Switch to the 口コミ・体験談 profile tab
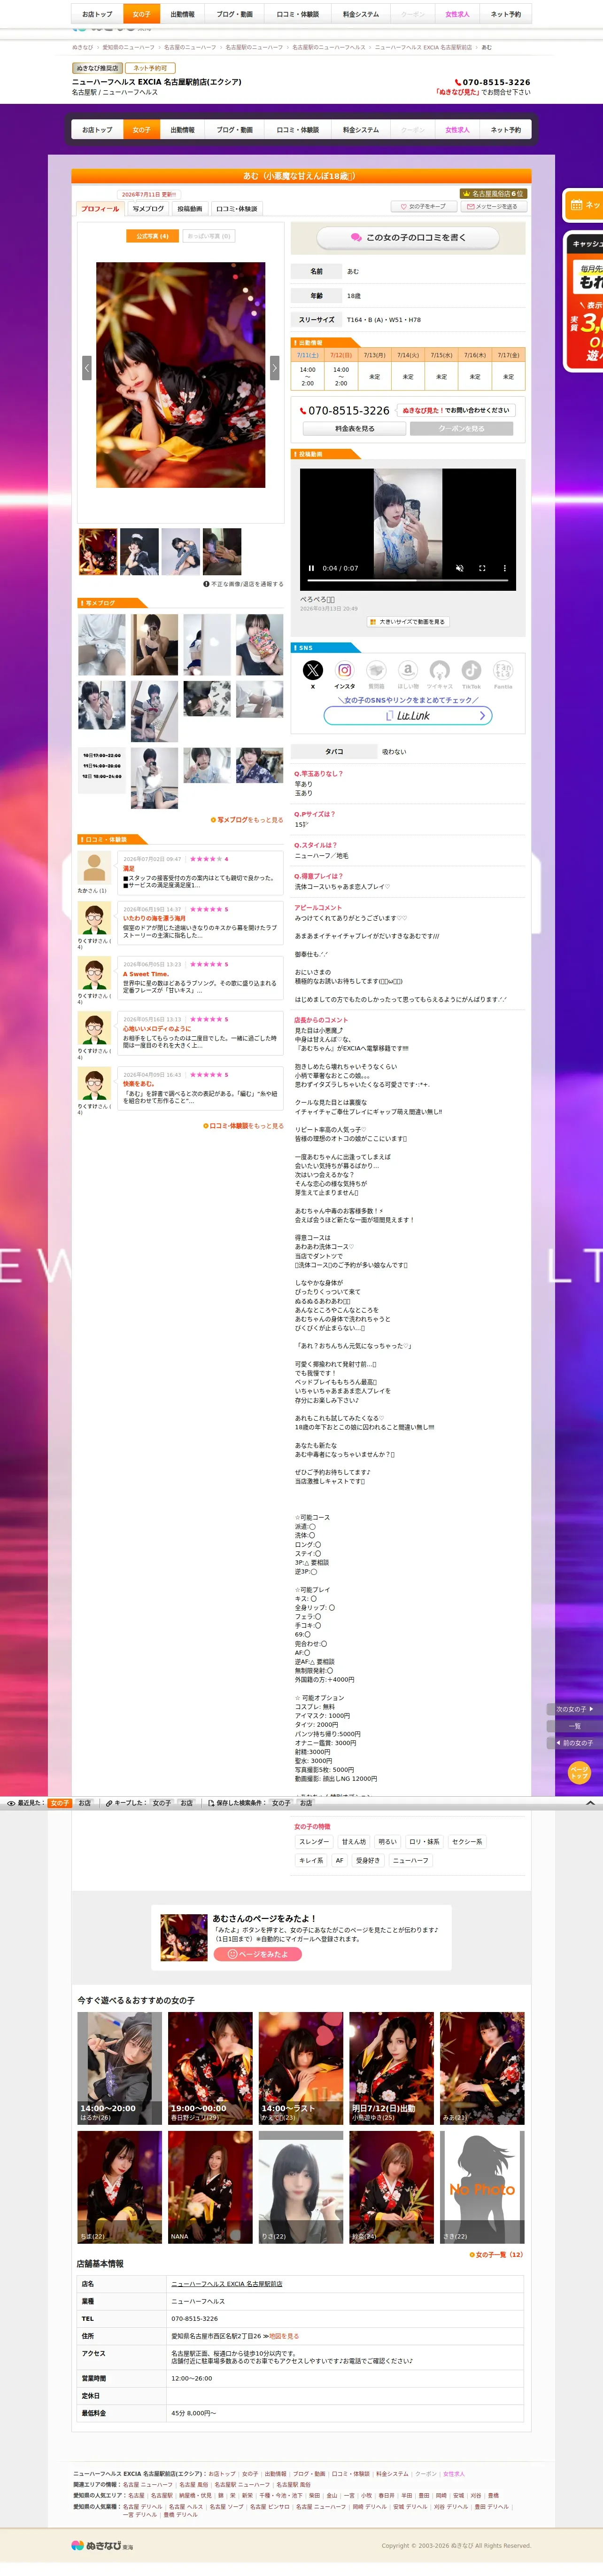Screen dimensions: 603x2576 (237, 209)
